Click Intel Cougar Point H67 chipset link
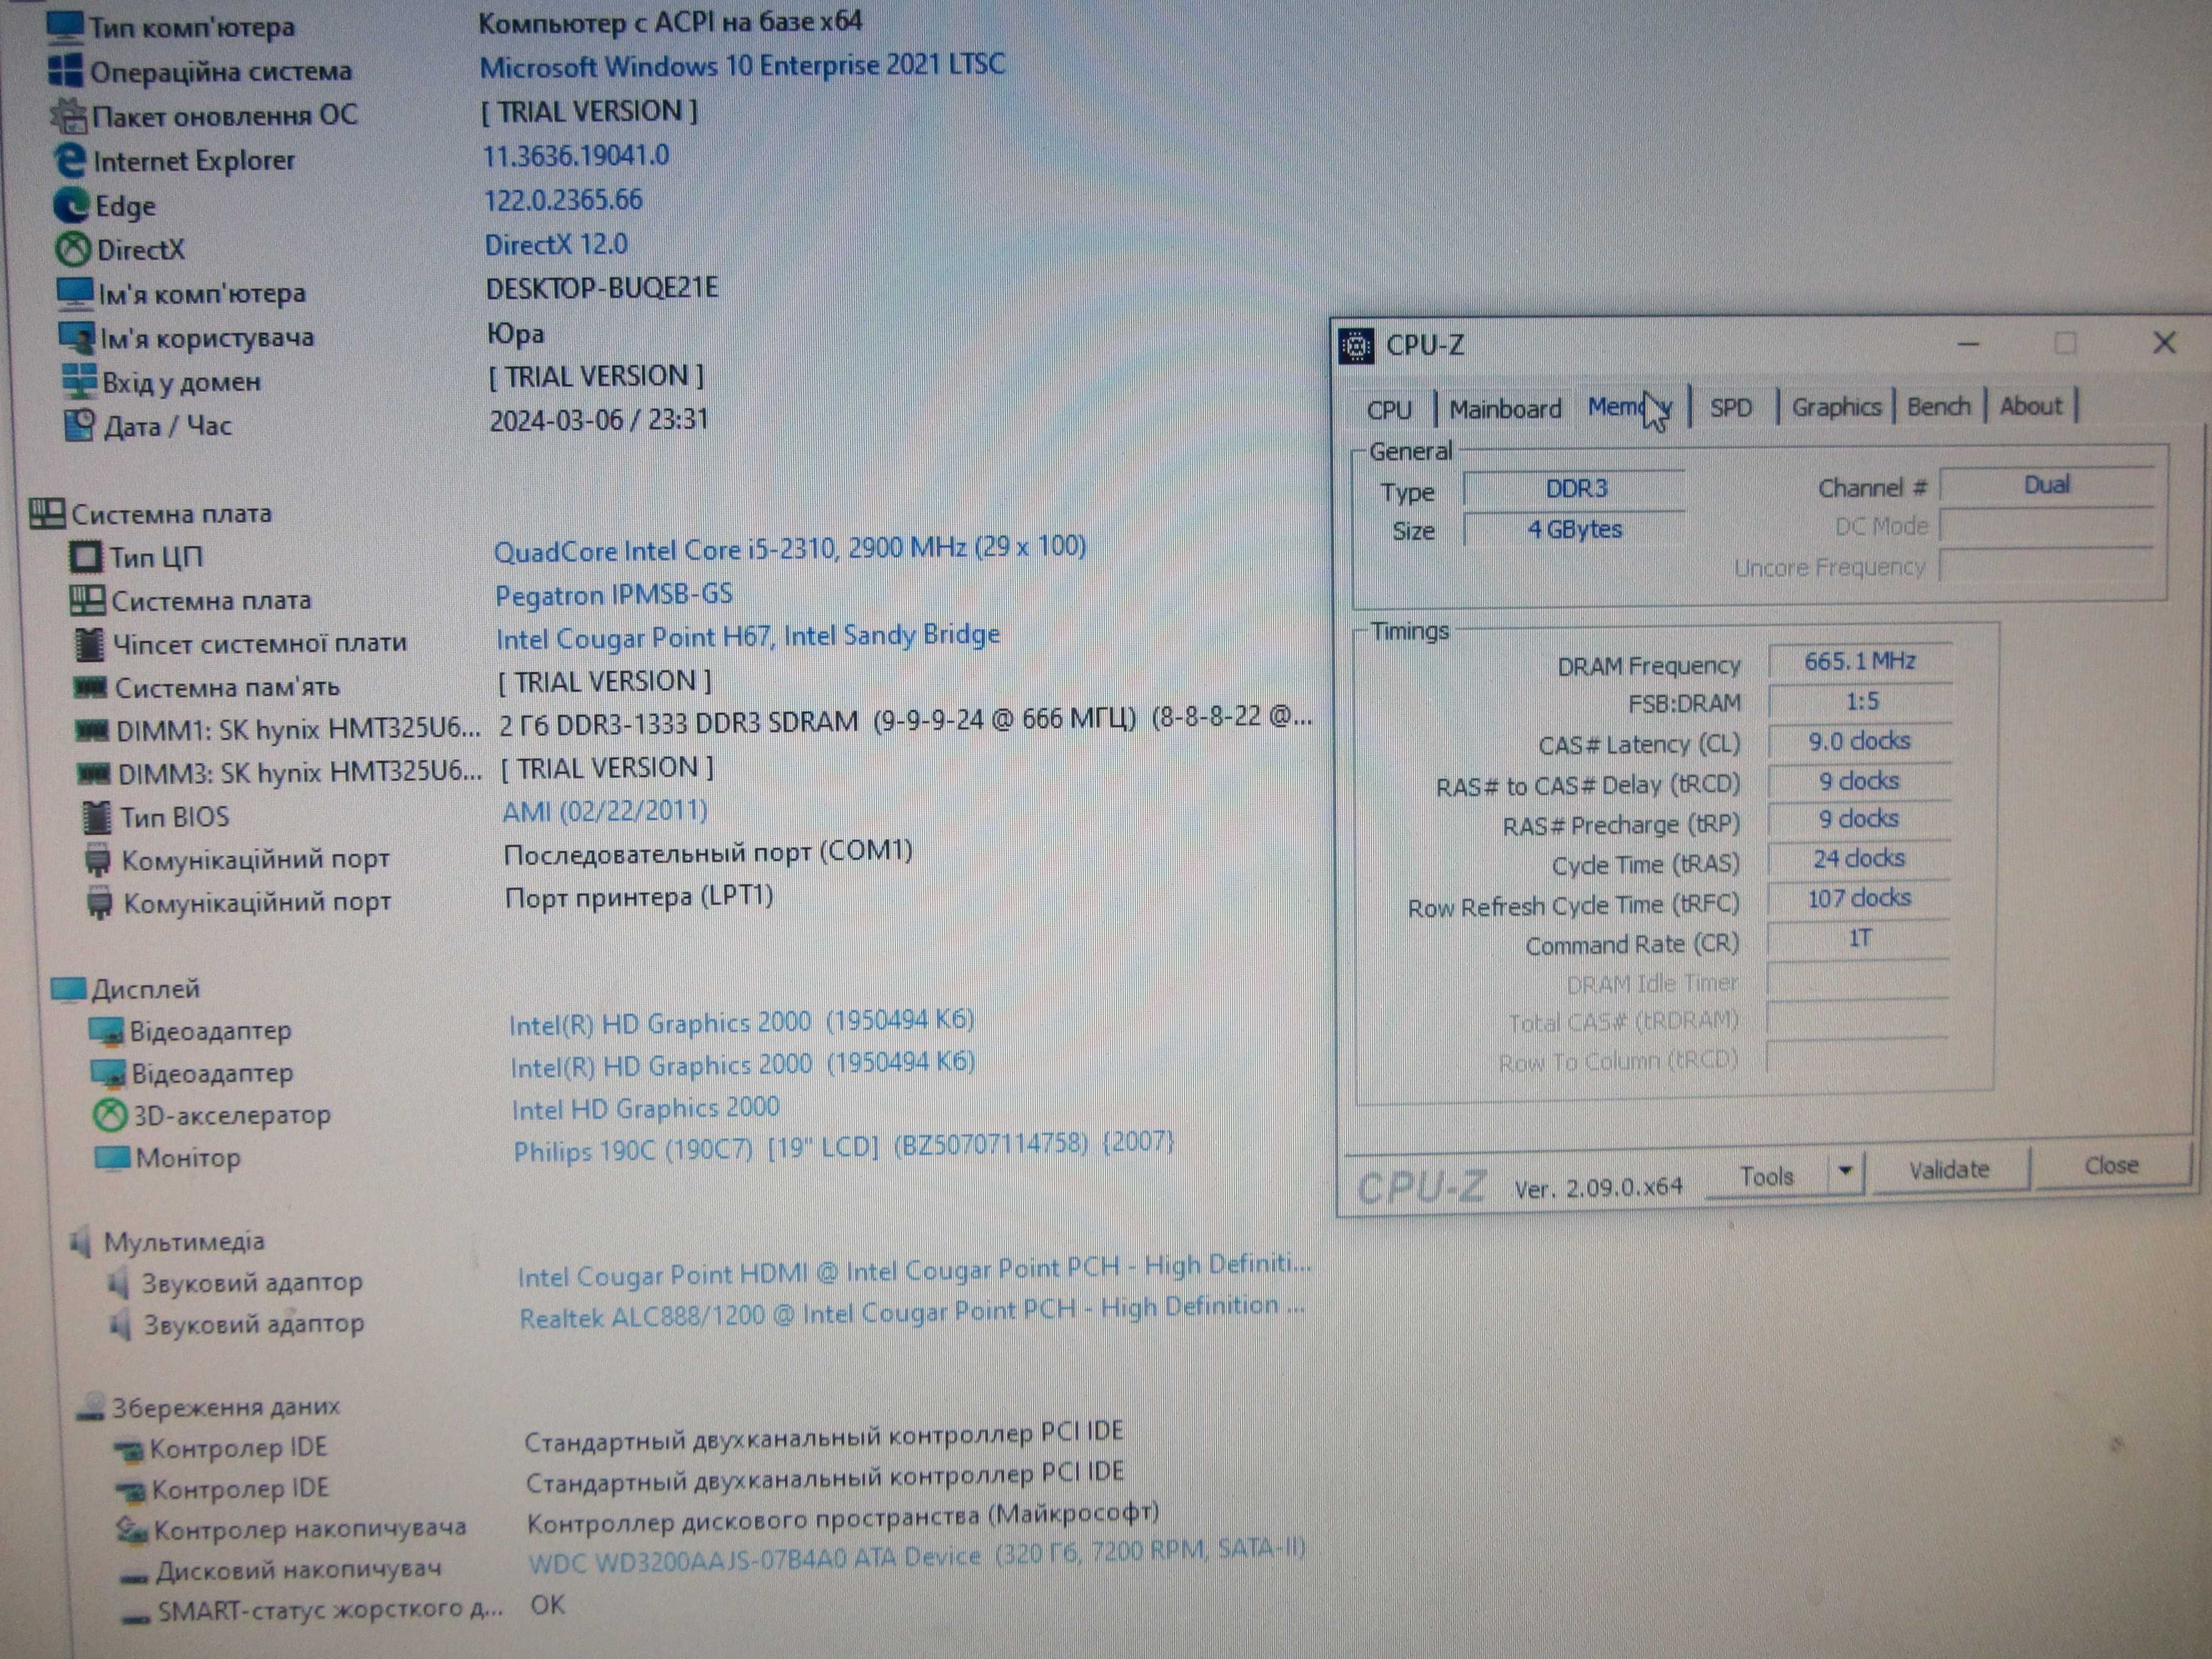 tap(748, 636)
